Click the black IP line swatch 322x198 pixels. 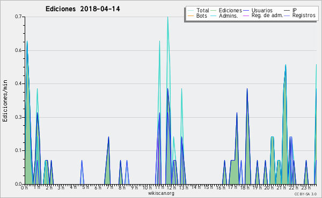pyautogui.click(x=287, y=11)
